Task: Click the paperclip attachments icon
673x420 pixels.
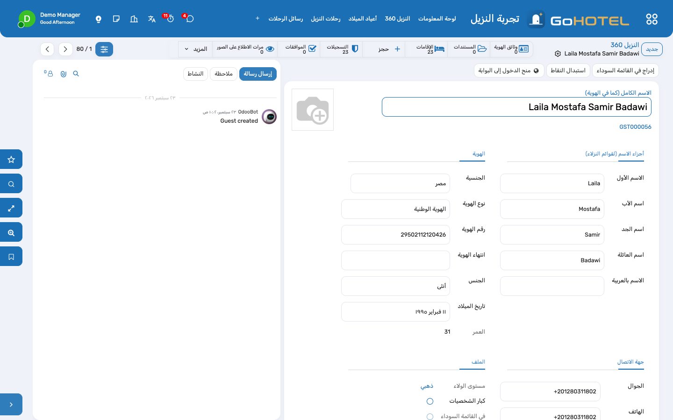Action: pyautogui.click(x=64, y=74)
